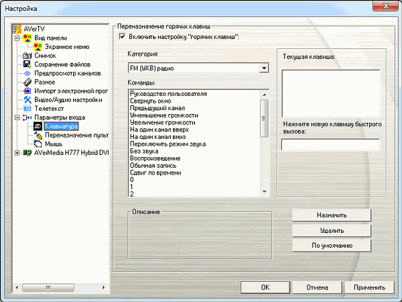
Task: Select Обычная запись command
Action: (153, 166)
